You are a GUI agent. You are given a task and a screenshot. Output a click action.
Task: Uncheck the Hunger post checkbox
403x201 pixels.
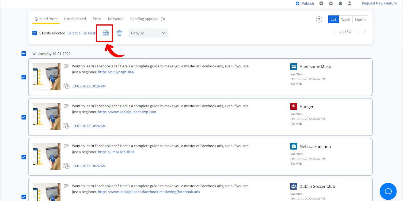click(x=24, y=117)
